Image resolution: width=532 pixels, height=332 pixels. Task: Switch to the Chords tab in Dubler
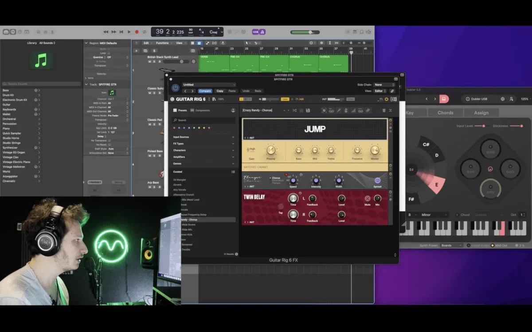[445, 112]
